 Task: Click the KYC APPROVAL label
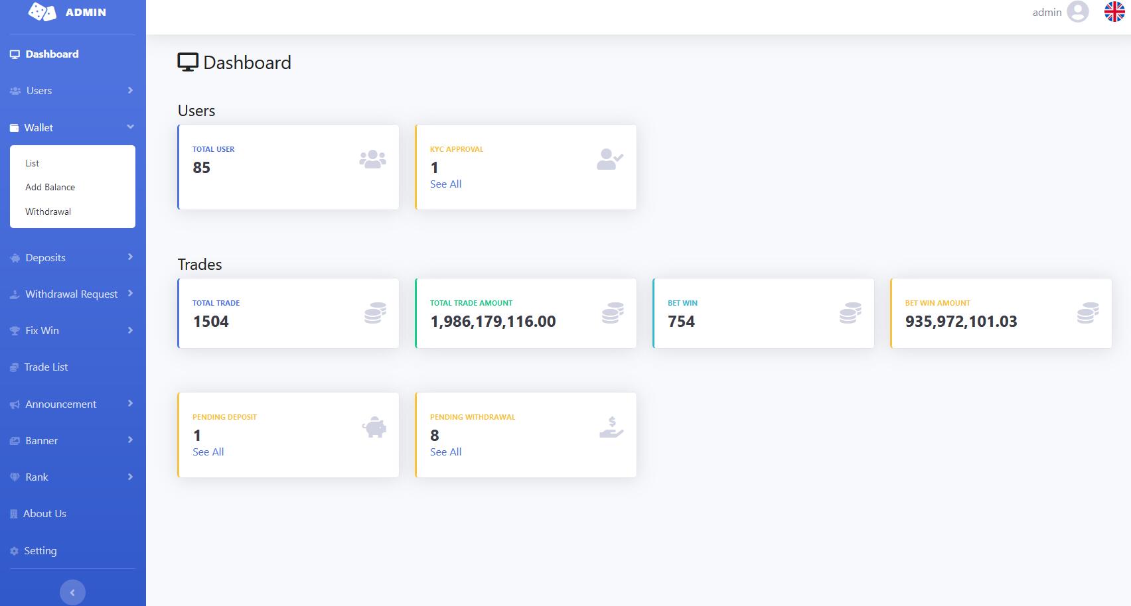457,149
